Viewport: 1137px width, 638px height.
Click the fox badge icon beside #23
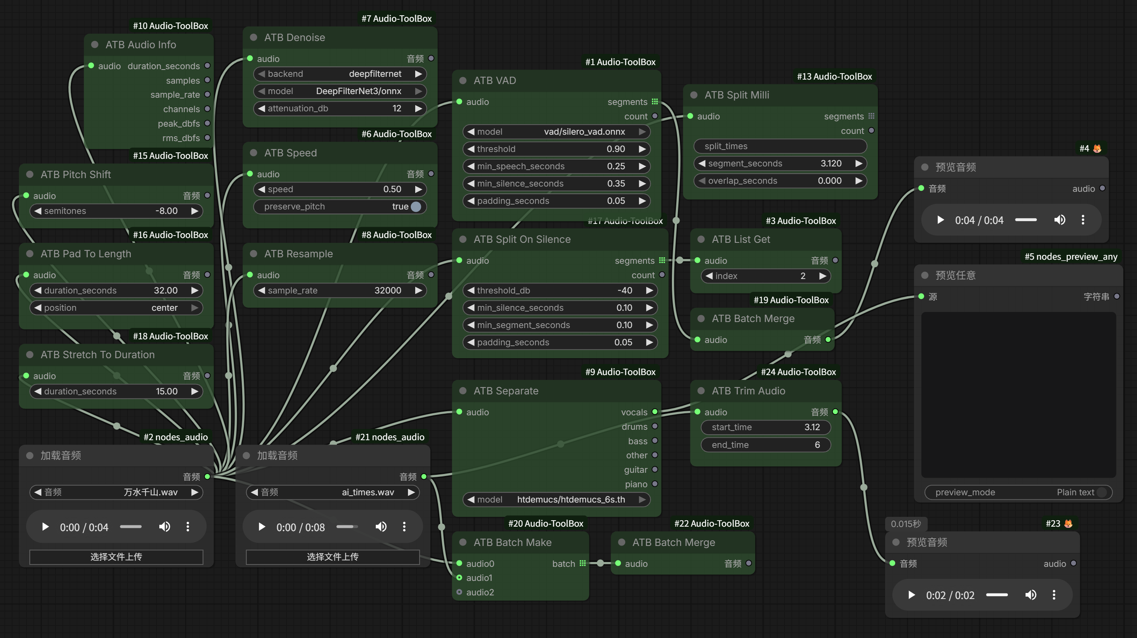[x=1068, y=524]
